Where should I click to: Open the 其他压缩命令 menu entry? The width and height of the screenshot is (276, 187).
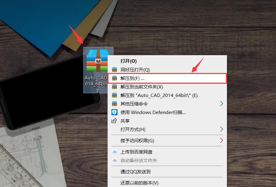(167, 104)
